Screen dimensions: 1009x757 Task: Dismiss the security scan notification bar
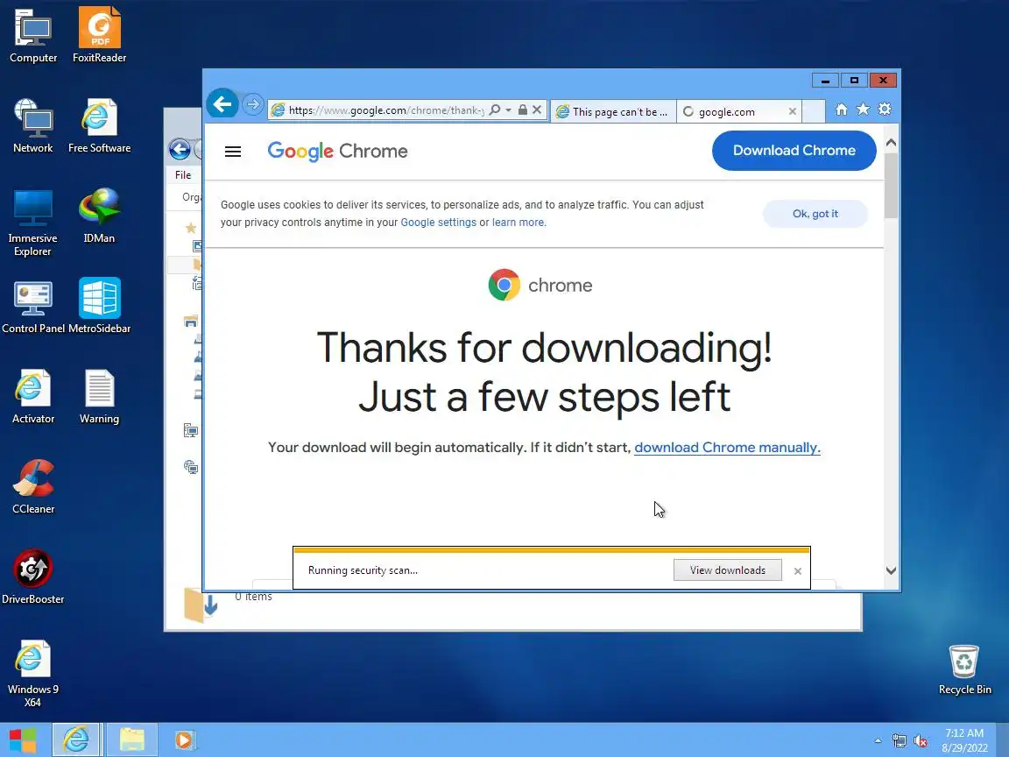coord(798,571)
